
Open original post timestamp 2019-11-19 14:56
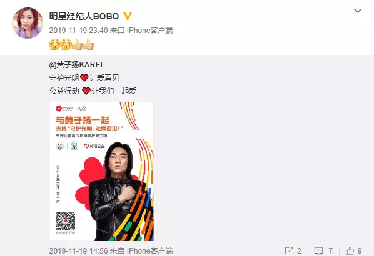click(x=78, y=251)
